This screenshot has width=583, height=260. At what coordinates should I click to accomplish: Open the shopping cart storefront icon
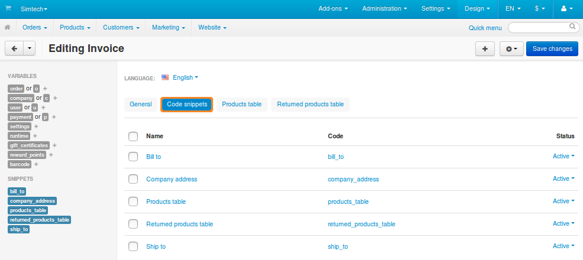[8, 8]
